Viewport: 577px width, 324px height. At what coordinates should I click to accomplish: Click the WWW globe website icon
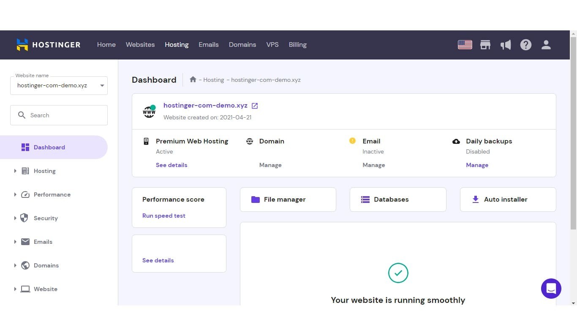pos(149,111)
